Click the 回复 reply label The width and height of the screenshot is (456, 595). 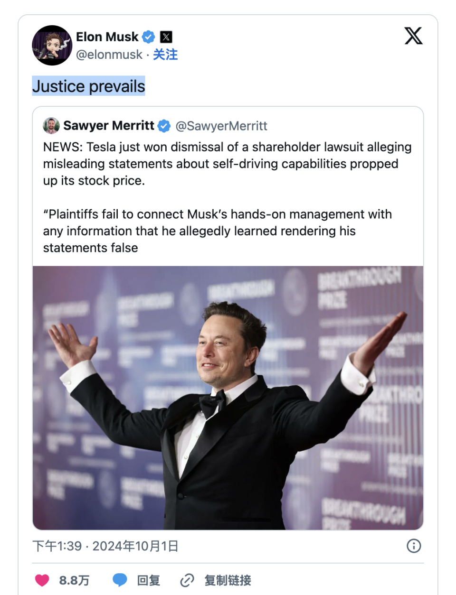coord(149,580)
